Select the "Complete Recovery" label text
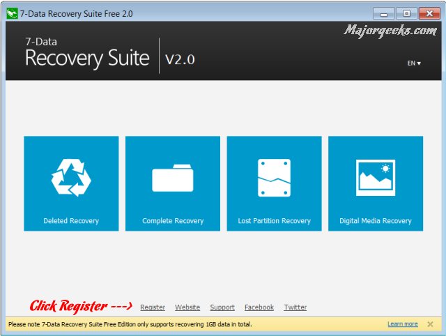The image size is (446, 336). click(x=173, y=221)
